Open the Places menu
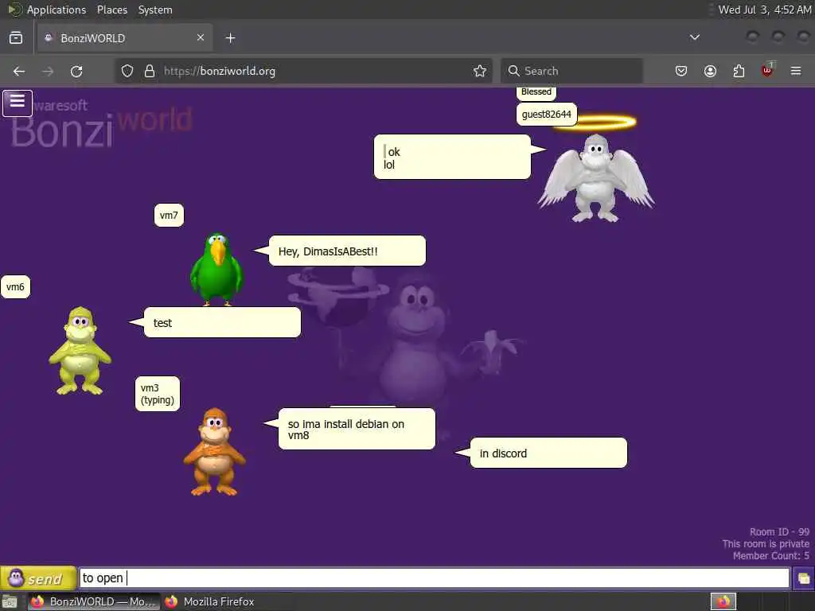815x611 pixels. tap(111, 10)
